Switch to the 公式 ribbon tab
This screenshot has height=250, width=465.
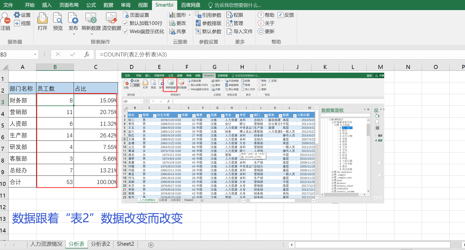pyautogui.click(x=91, y=5)
